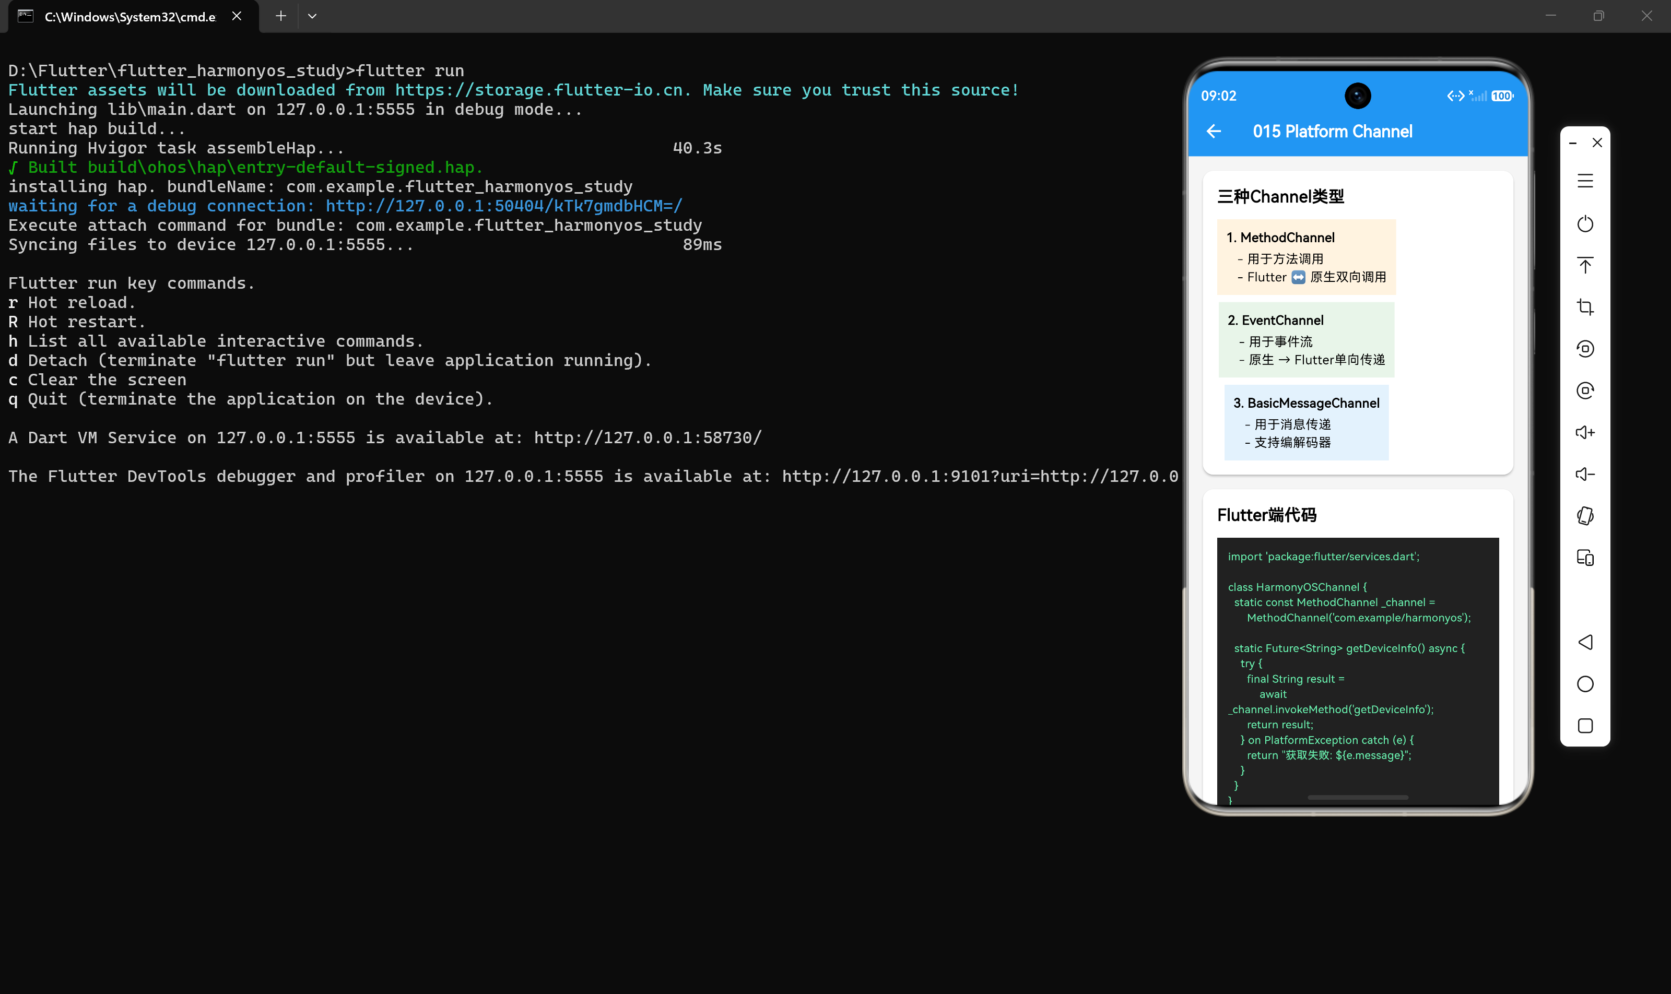
Task: Click the 'flutter run' command prompt line
Action: [236, 71]
